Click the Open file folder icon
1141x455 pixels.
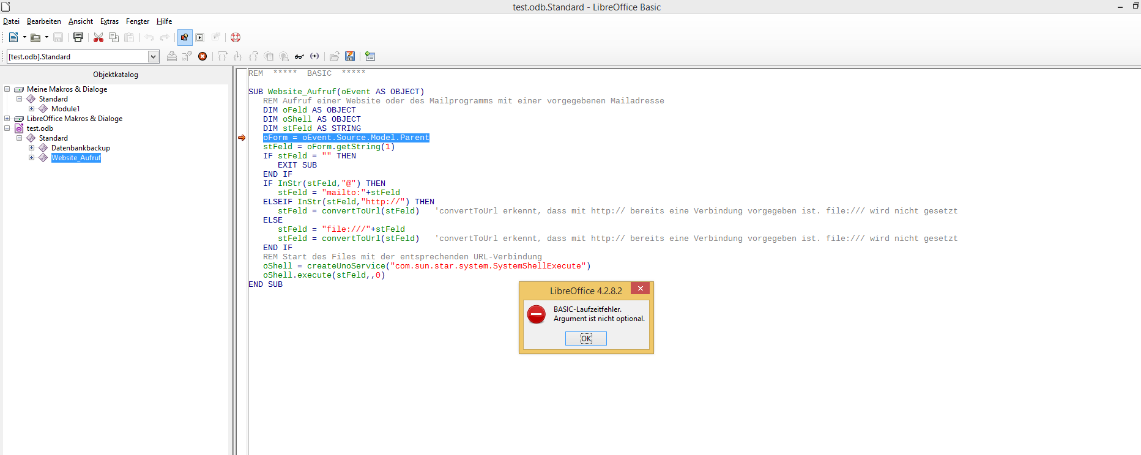pyautogui.click(x=35, y=37)
